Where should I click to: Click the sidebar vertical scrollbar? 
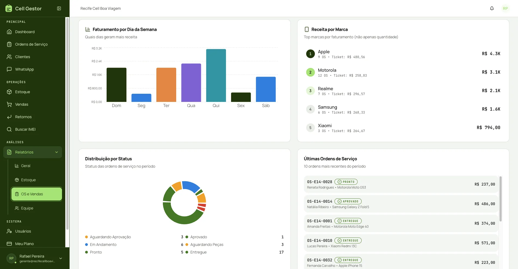[67, 124]
